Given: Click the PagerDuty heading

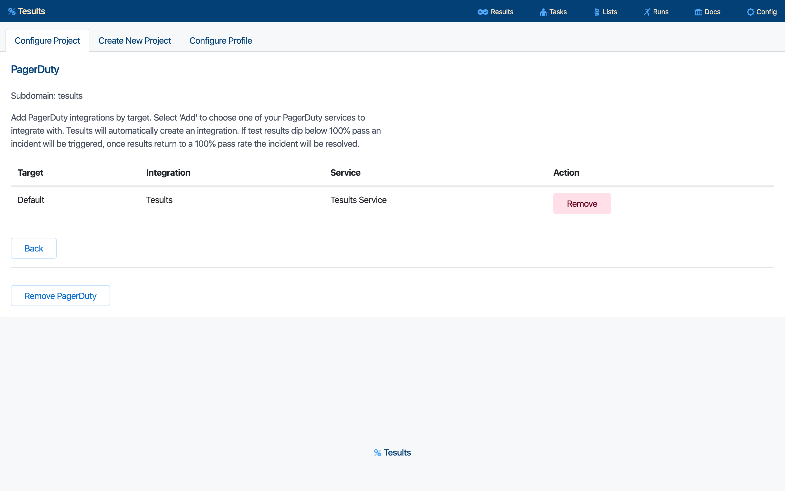Looking at the screenshot, I should [x=35, y=70].
